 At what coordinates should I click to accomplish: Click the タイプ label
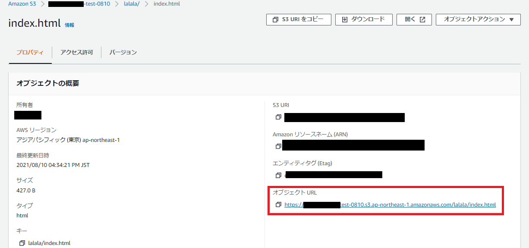(25, 205)
